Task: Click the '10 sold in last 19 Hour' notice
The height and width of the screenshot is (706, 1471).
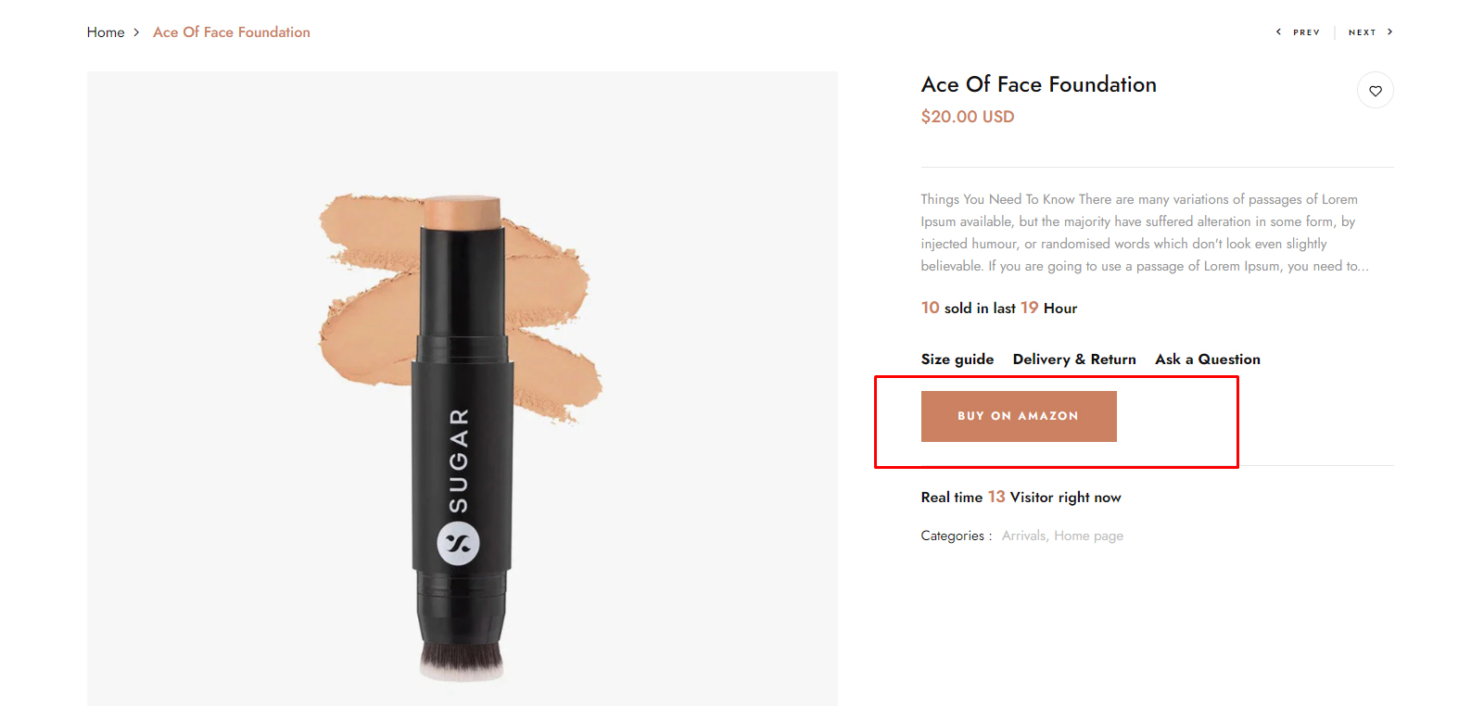Action: click(998, 309)
